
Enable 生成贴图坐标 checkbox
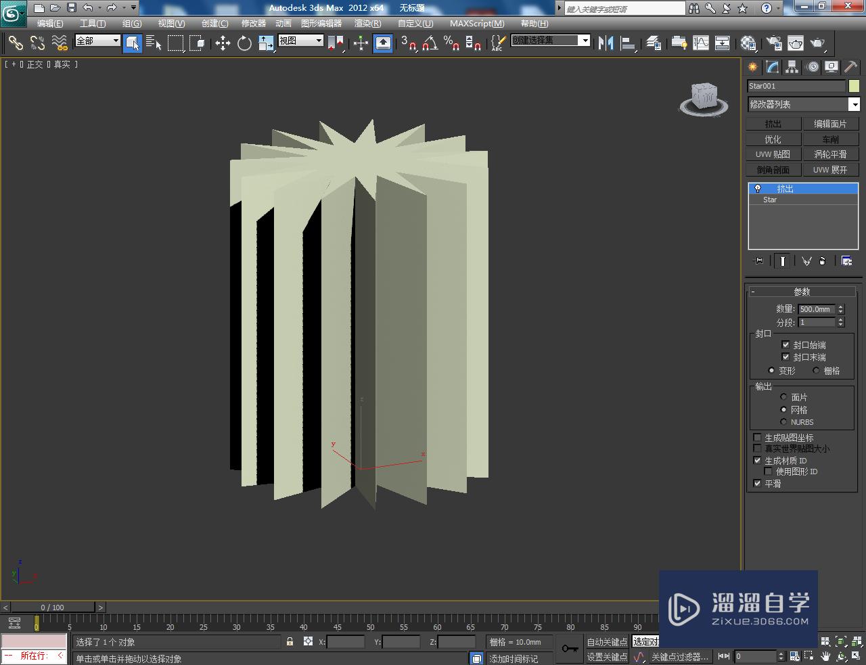757,438
